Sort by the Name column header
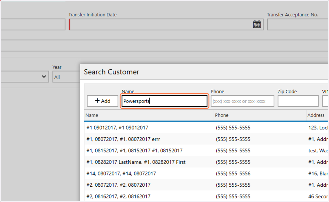Viewport: 329px width, 202px height. (149, 115)
